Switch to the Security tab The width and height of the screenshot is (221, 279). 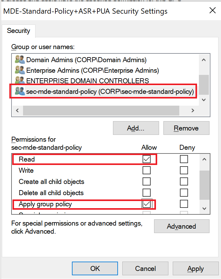(18, 31)
